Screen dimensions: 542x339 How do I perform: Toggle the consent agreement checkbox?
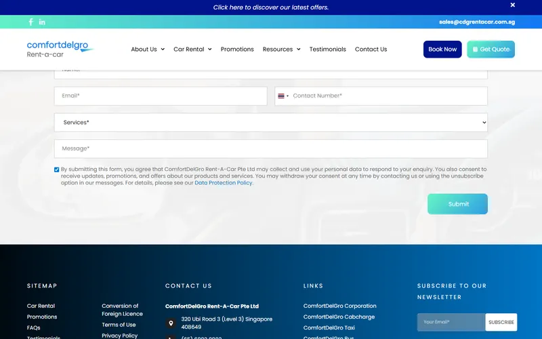tap(57, 169)
